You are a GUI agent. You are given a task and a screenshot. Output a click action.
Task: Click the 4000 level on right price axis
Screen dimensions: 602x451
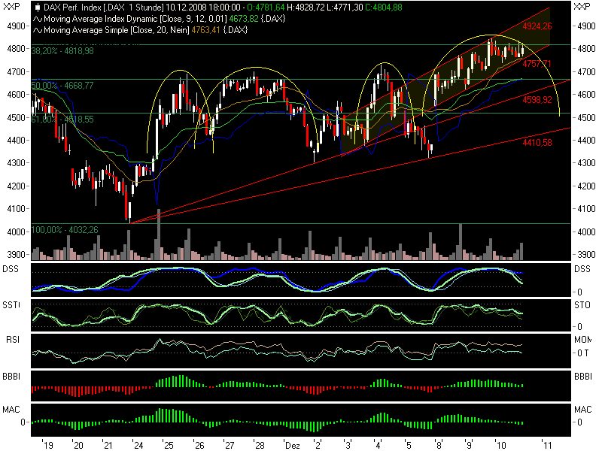(x=586, y=232)
